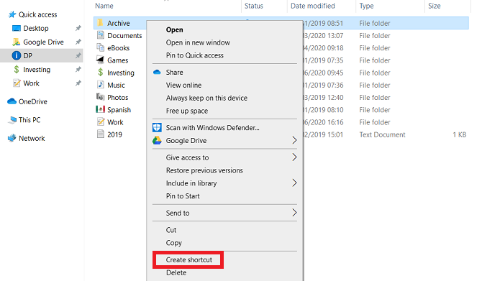The height and width of the screenshot is (281, 482).
Task: Choose Delete from the context menu
Action: point(176,272)
